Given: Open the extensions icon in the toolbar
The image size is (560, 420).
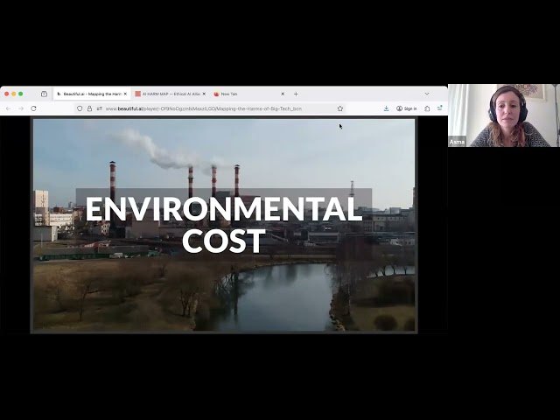Looking at the screenshot, I should (x=427, y=108).
